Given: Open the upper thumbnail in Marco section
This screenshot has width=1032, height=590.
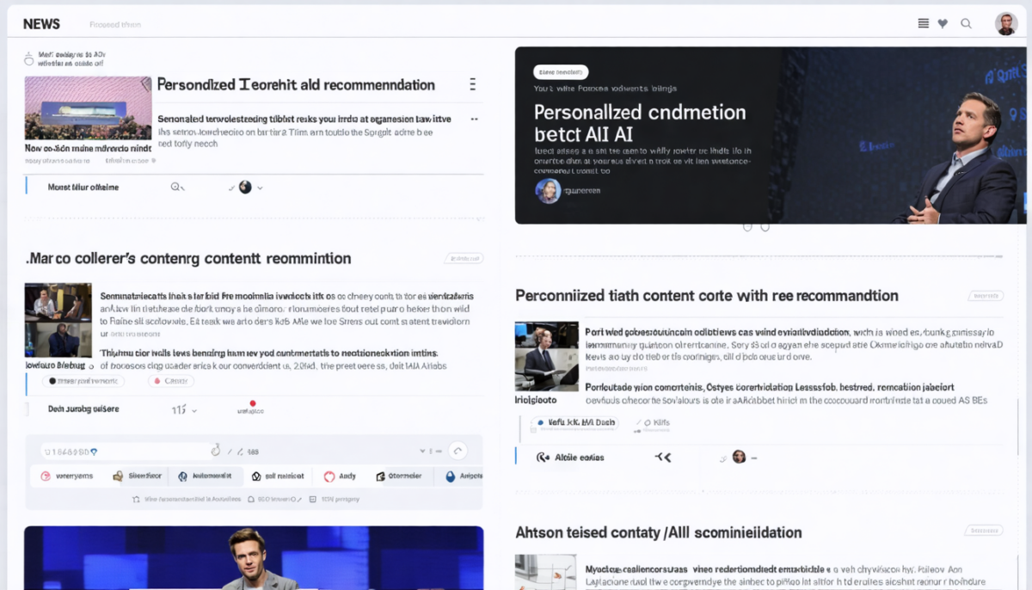Looking at the screenshot, I should tap(58, 302).
